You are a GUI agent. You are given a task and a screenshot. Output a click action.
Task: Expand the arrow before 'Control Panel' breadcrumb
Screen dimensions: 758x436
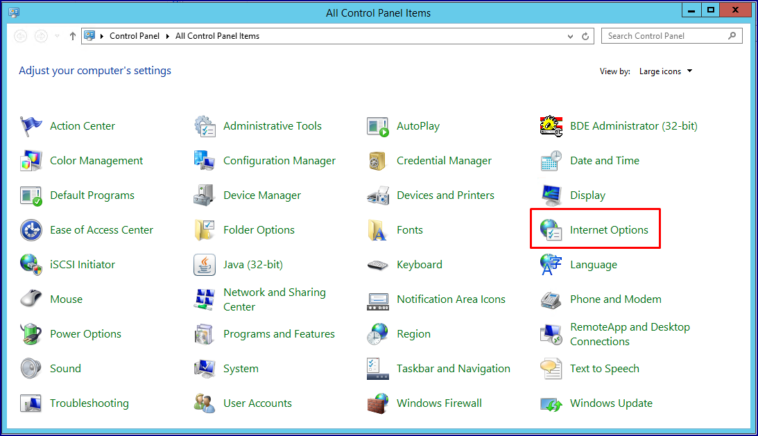(102, 36)
